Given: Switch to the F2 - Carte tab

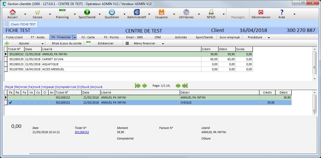Looking at the screenshot, I should click(x=88, y=37).
